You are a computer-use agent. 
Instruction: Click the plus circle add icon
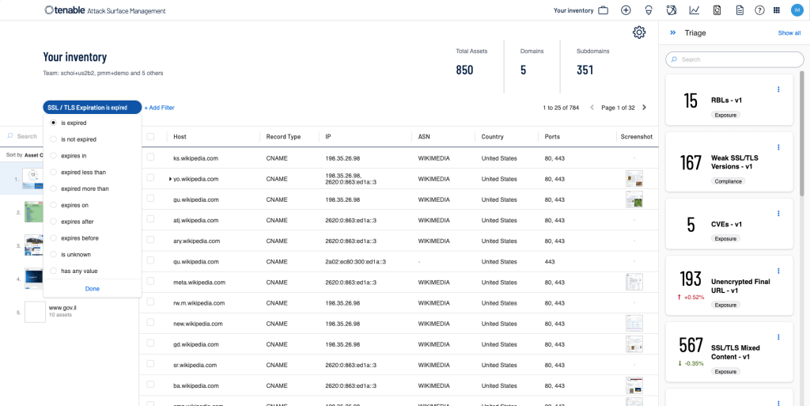pos(626,10)
